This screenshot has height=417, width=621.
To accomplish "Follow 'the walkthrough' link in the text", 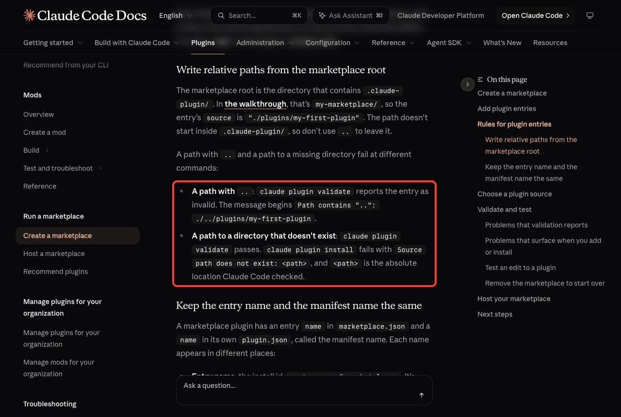I will [256, 104].
